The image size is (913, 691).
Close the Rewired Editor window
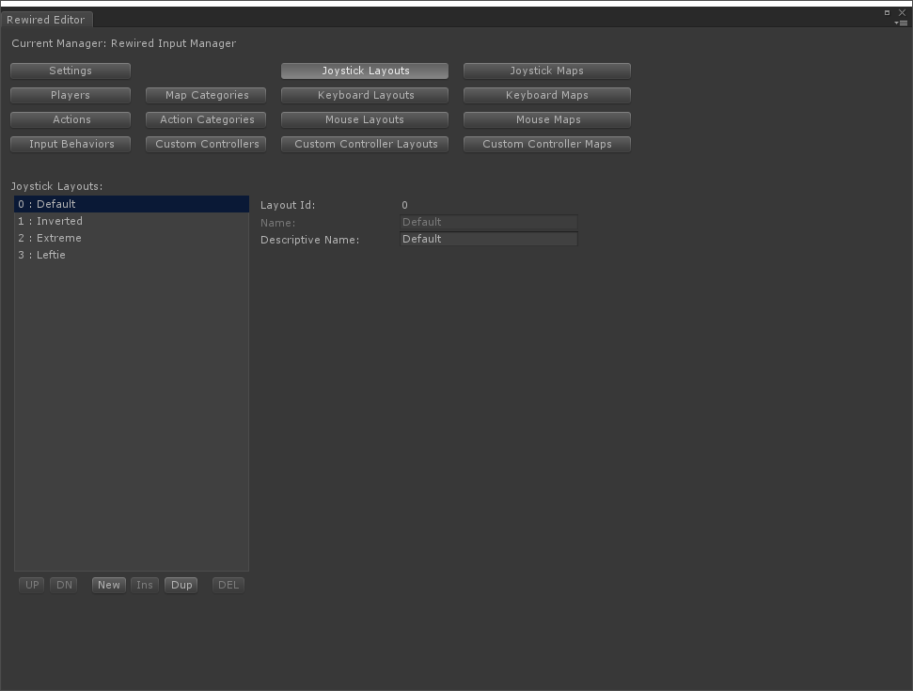902,12
